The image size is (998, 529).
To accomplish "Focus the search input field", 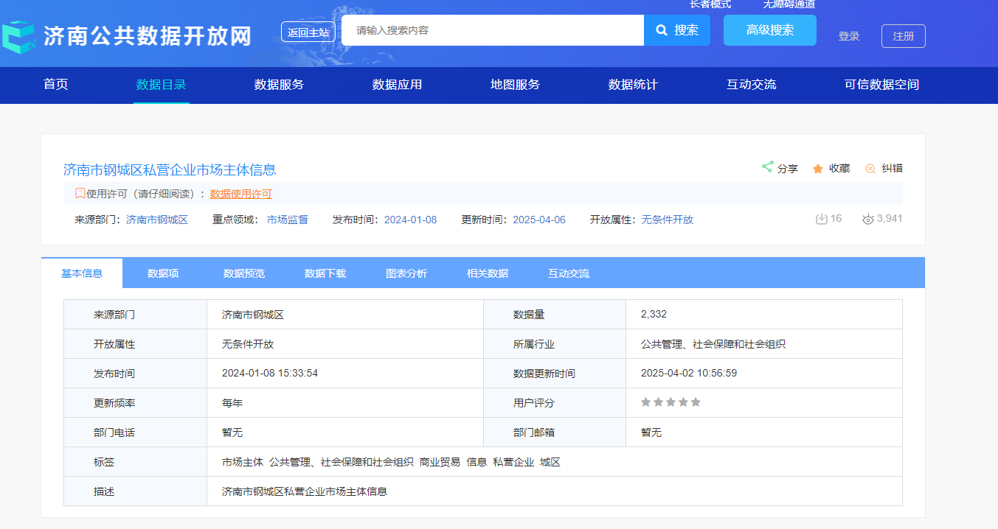I will pyautogui.click(x=493, y=30).
